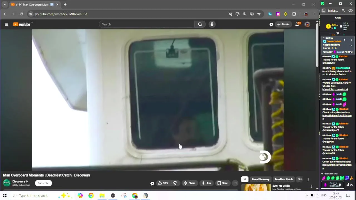
Task: Click zoom icon in Kick window
Action: 343,11
